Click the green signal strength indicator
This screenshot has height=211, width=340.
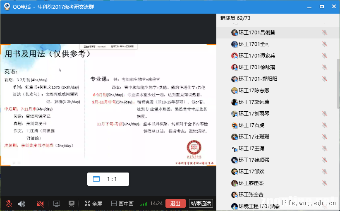pyautogui.click(x=144, y=204)
